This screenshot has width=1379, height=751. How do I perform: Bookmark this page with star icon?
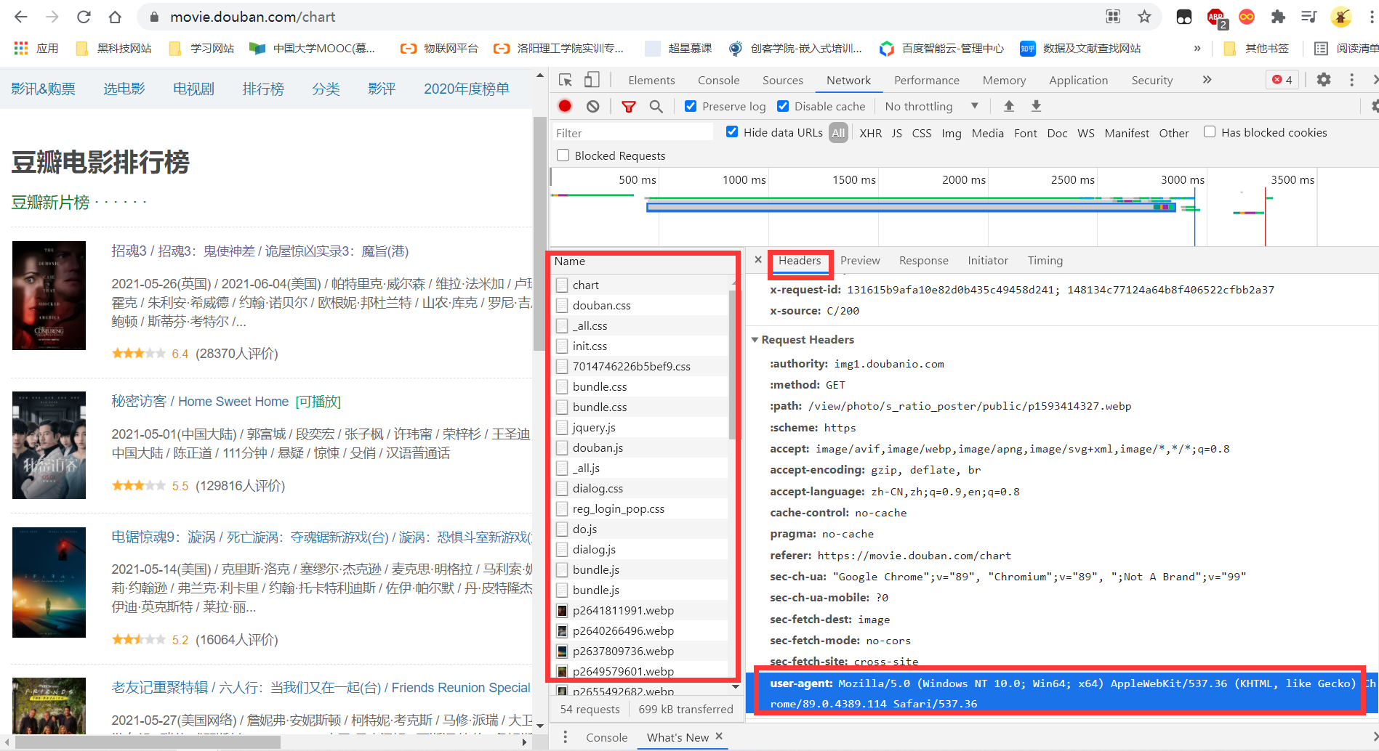click(1144, 17)
